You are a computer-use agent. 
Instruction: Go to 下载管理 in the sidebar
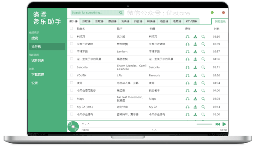(38, 75)
